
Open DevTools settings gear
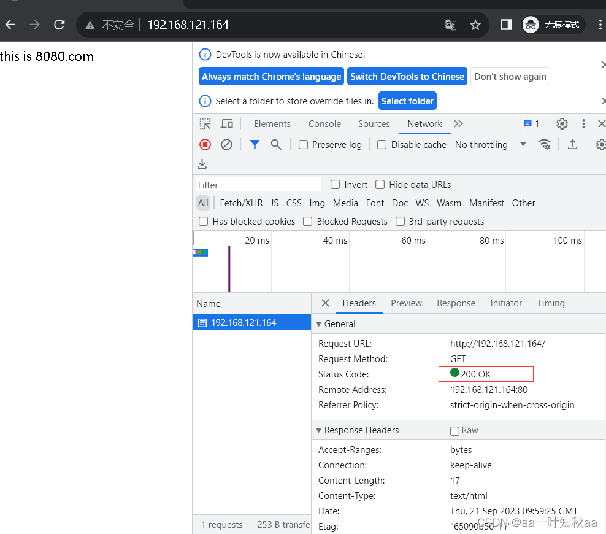(562, 124)
